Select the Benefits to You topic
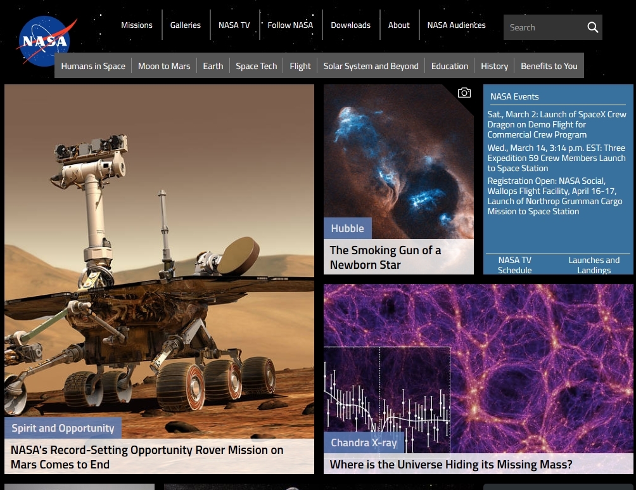 [549, 66]
